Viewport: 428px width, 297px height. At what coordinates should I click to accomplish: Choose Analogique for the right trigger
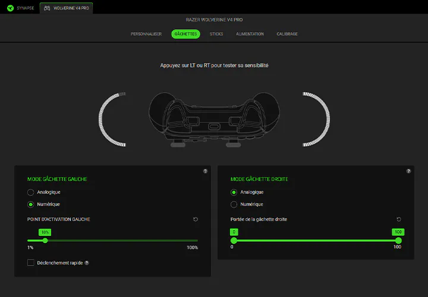(234, 192)
